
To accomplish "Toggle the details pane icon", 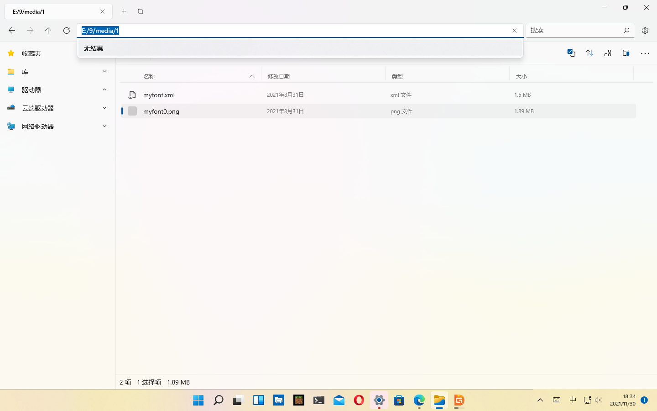I will coord(626,53).
